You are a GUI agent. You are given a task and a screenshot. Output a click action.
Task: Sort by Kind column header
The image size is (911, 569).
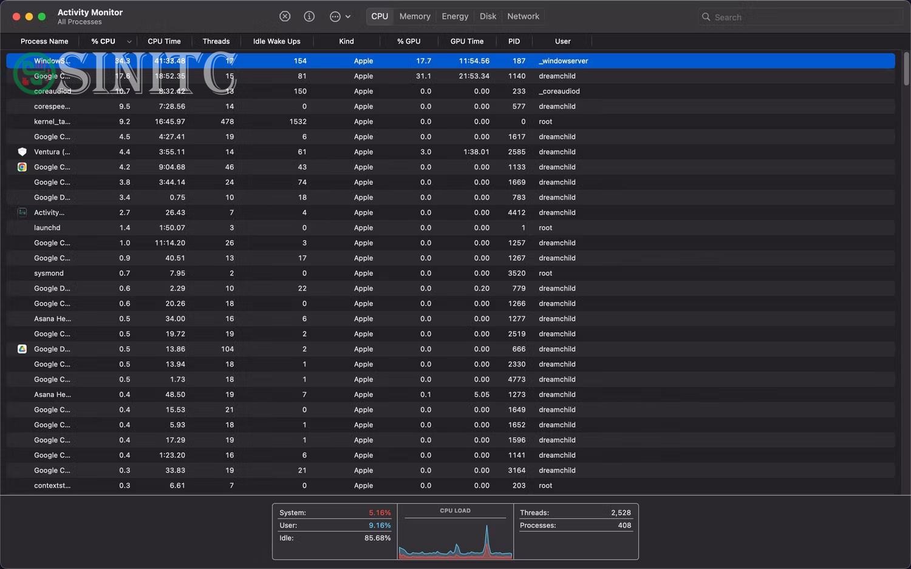coord(346,41)
